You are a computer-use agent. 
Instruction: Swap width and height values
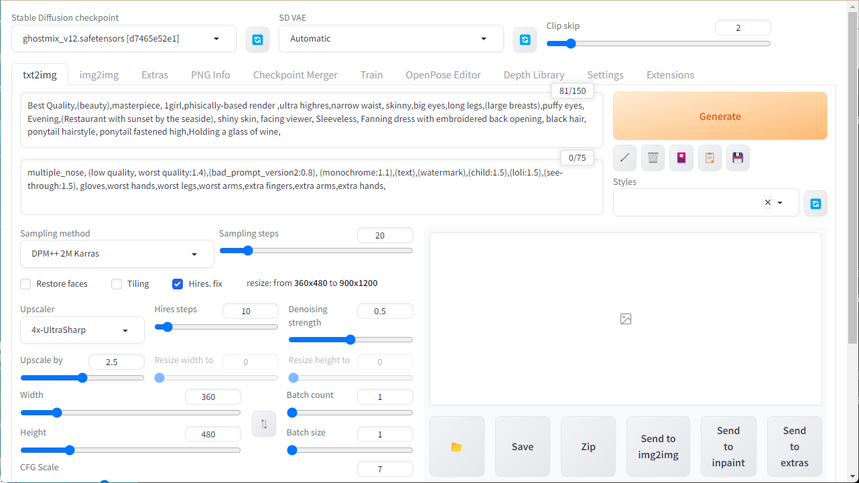pyautogui.click(x=264, y=424)
